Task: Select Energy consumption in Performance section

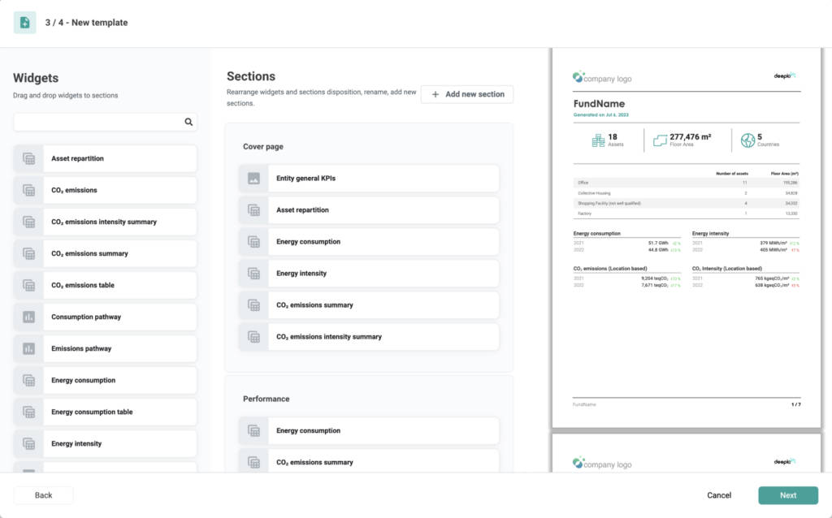Action: pyautogui.click(x=369, y=430)
